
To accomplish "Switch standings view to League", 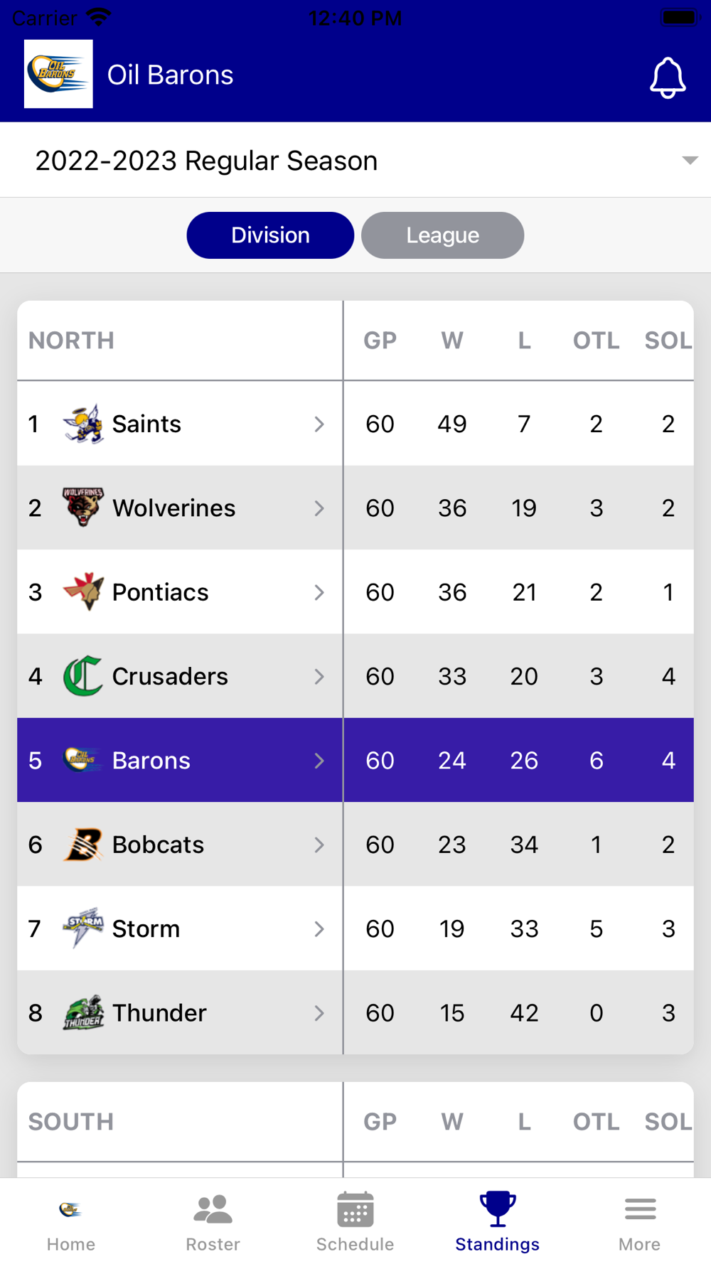I will [x=442, y=235].
